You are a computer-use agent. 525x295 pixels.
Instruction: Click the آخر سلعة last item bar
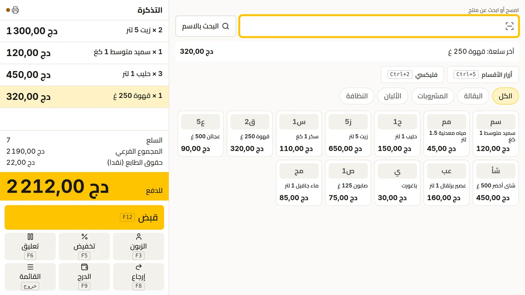(x=347, y=51)
